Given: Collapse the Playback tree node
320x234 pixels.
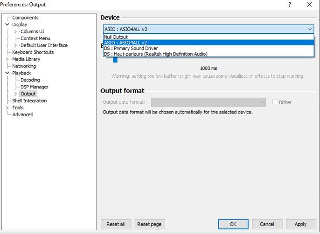Looking at the screenshot, I should pos(7,73).
